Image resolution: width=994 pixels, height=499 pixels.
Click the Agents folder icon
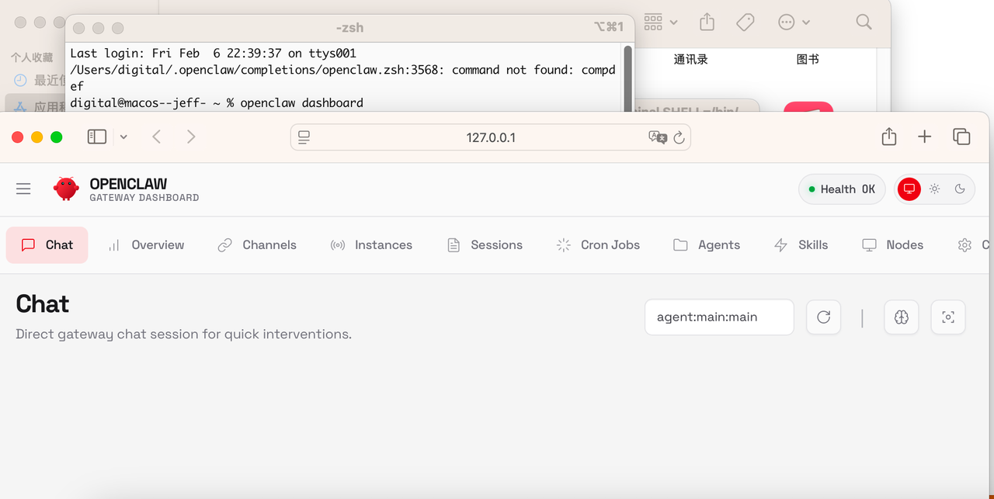click(680, 245)
